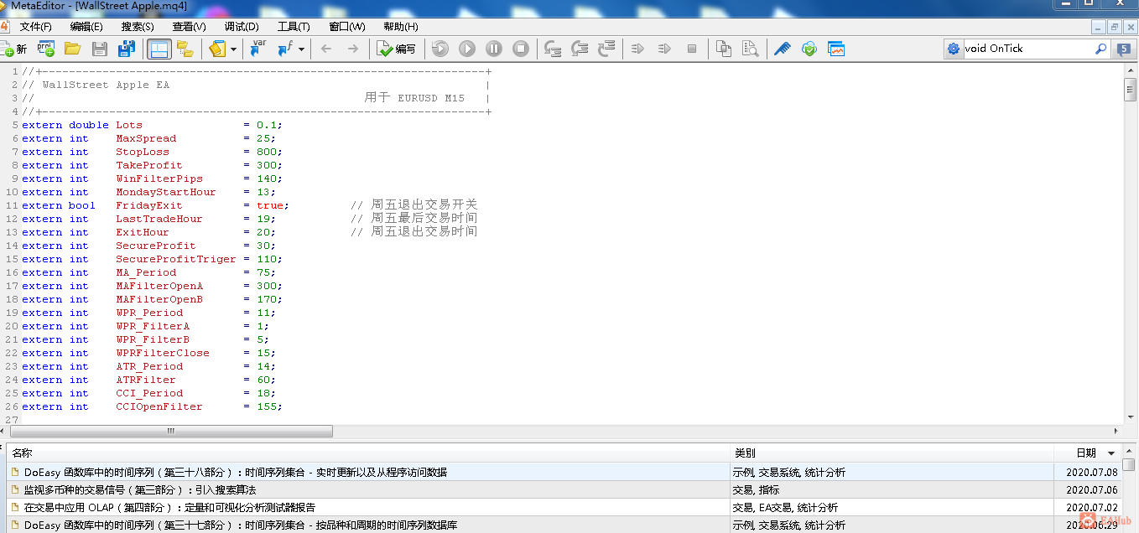
Task: Click the StopLoss value 800 in code
Action: click(267, 152)
